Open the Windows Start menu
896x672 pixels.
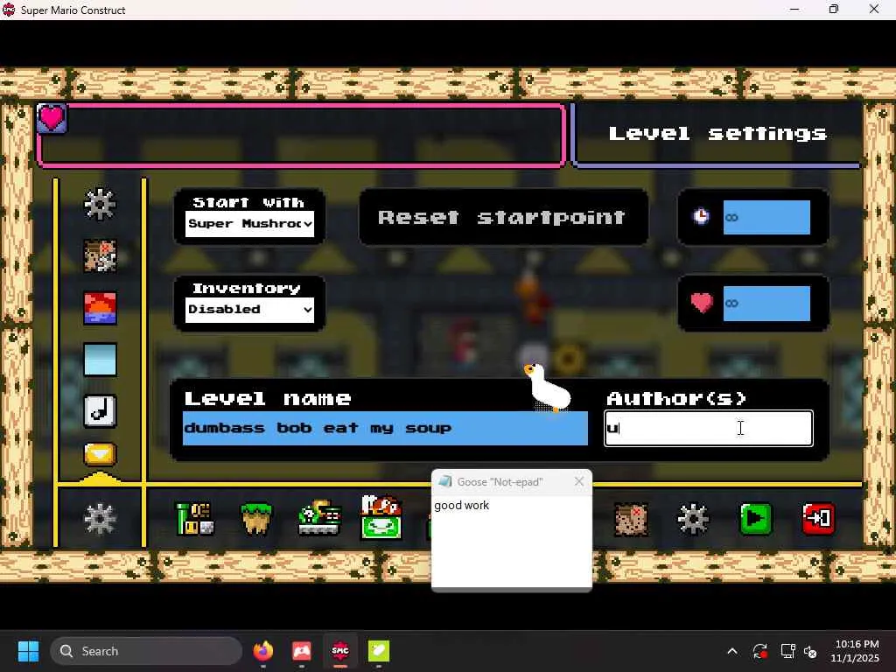[x=28, y=651]
